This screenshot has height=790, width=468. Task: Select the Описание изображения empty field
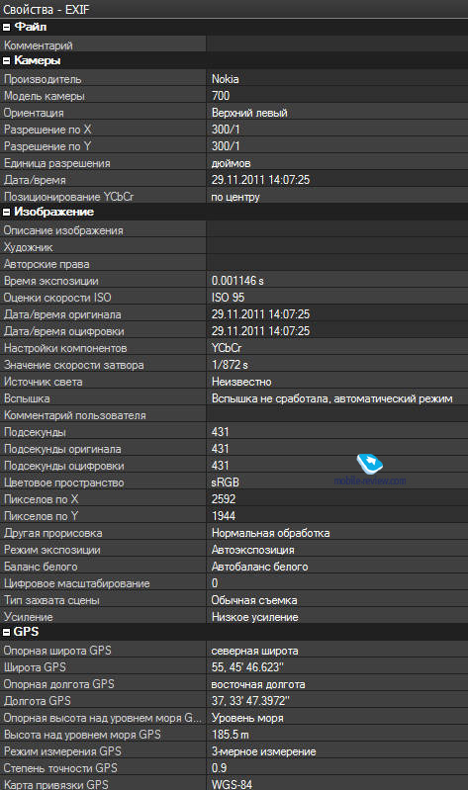point(336,230)
